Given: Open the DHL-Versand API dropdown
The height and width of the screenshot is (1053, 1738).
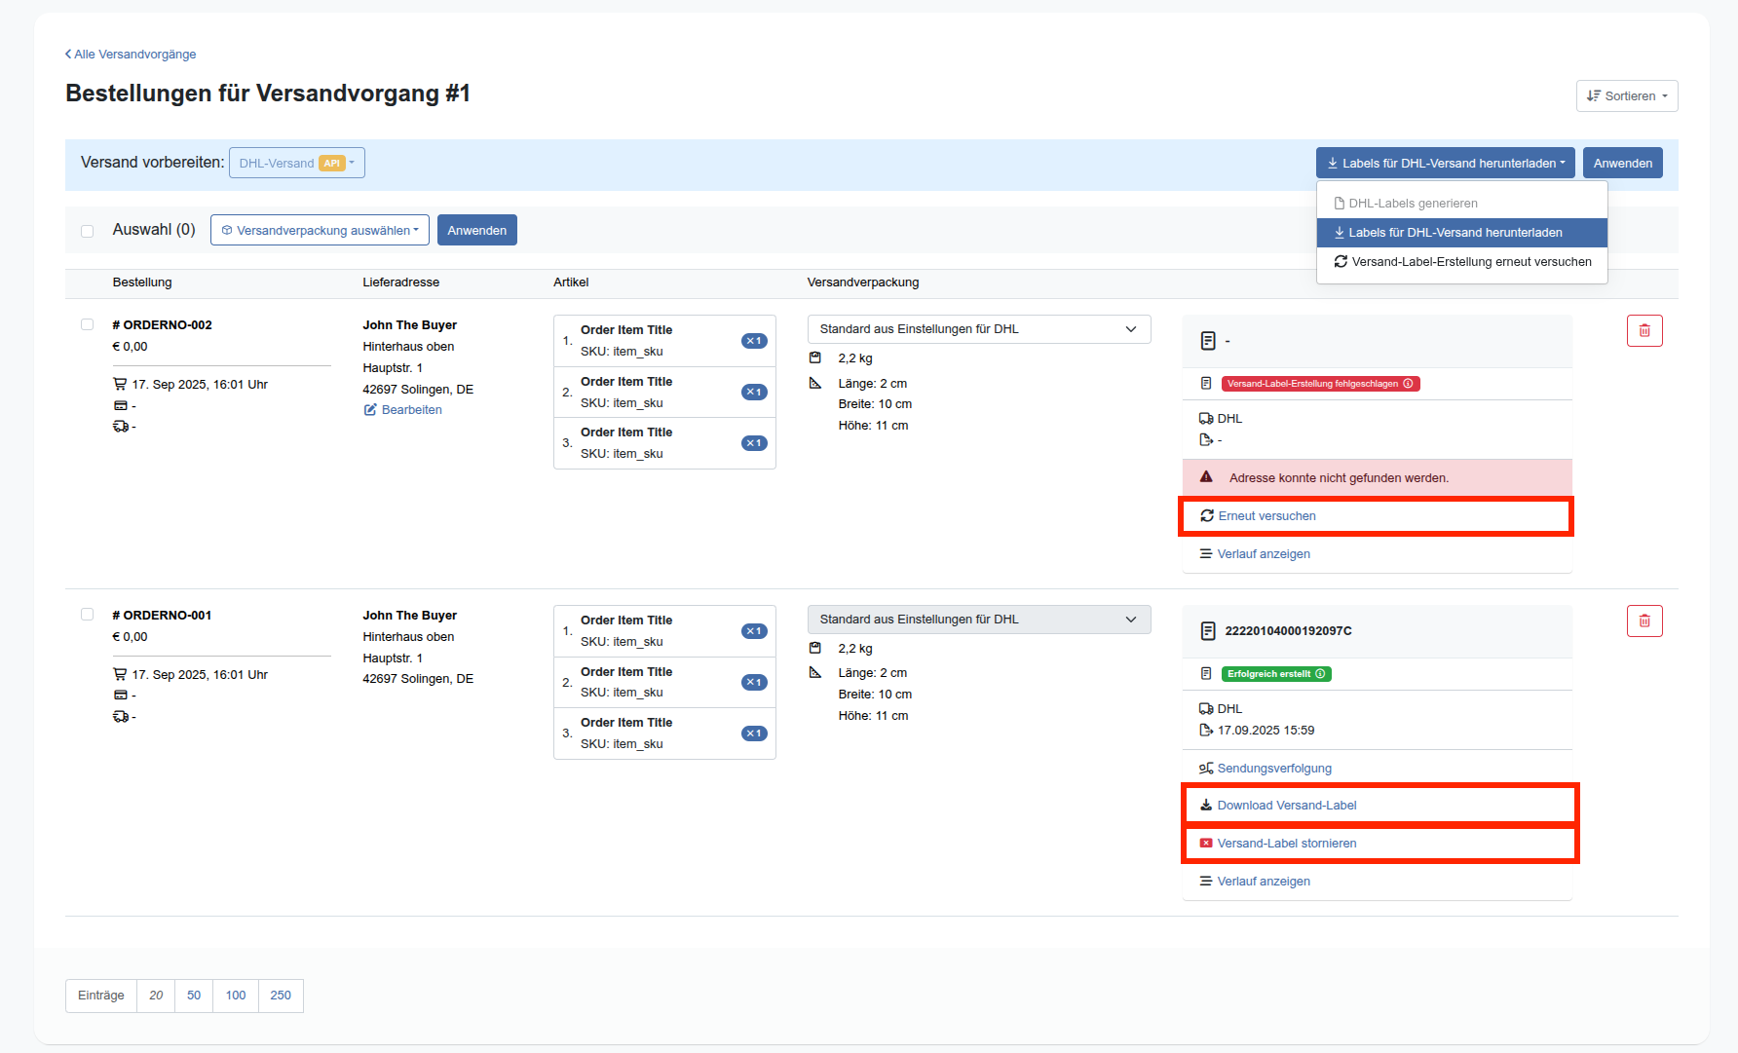Looking at the screenshot, I should pyautogui.click(x=297, y=164).
